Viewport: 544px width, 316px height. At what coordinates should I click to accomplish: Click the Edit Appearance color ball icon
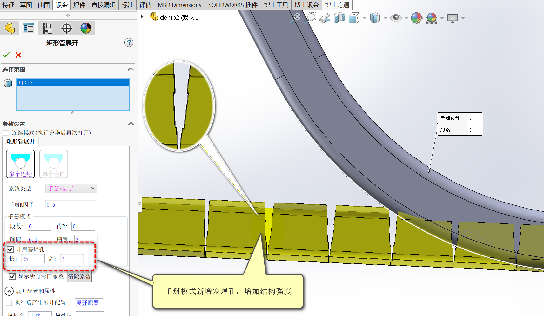point(416,18)
